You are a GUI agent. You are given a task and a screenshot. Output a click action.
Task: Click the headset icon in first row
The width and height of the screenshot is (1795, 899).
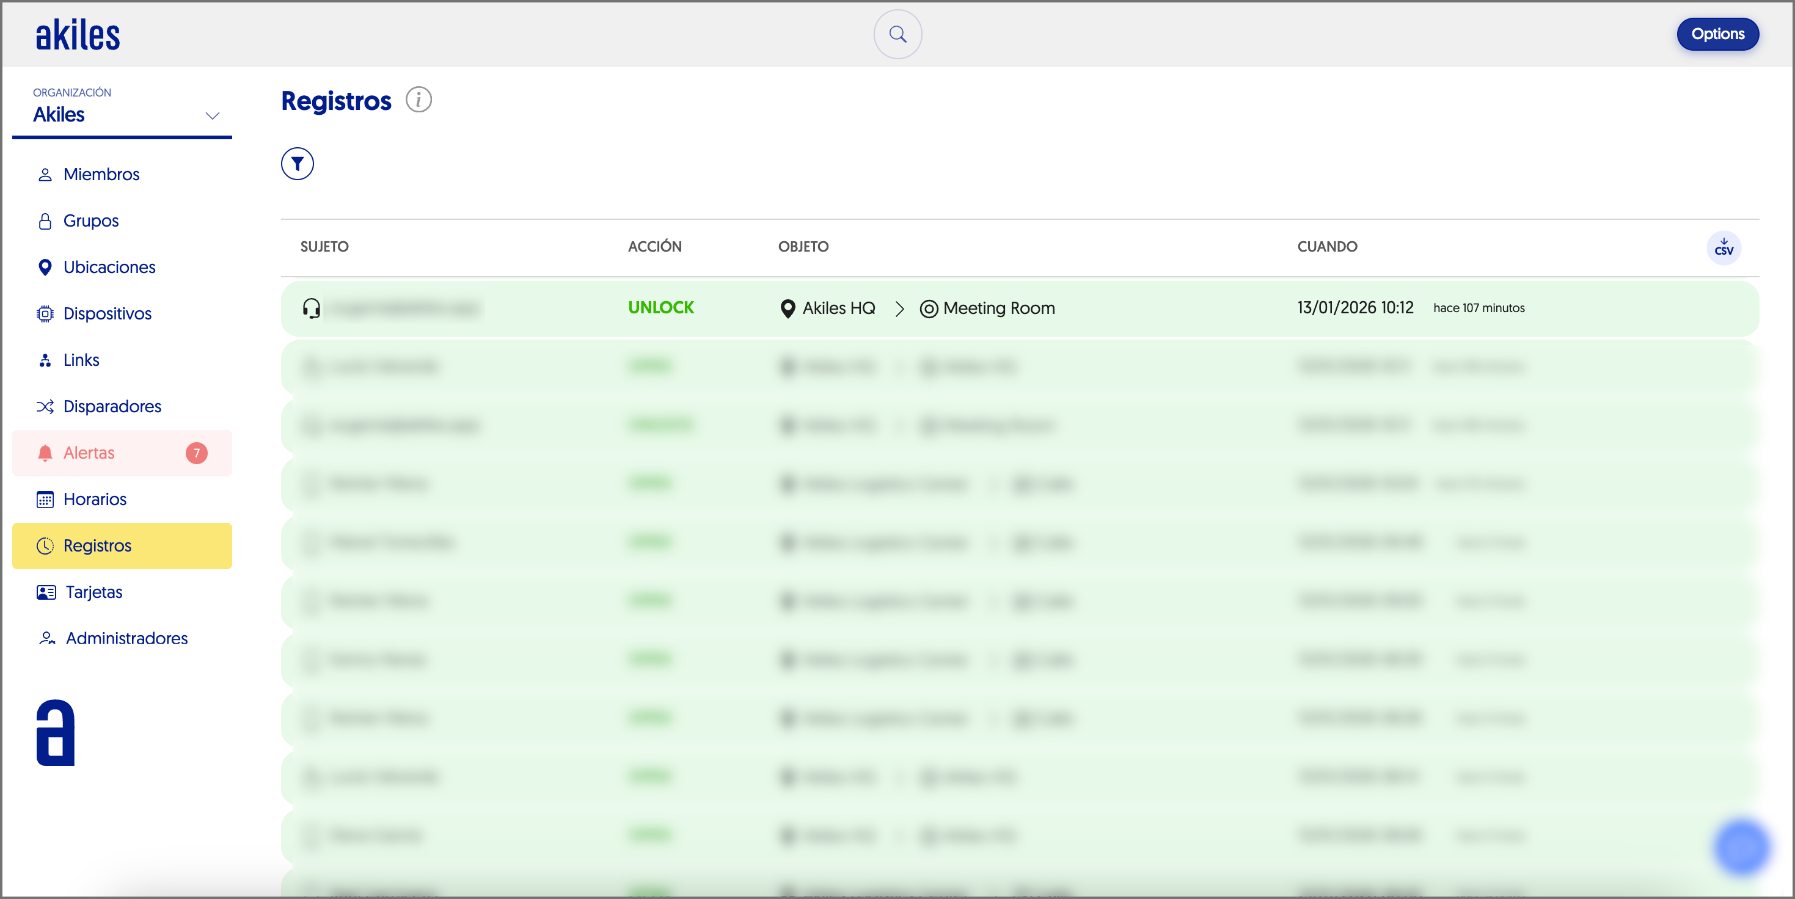pos(312,308)
